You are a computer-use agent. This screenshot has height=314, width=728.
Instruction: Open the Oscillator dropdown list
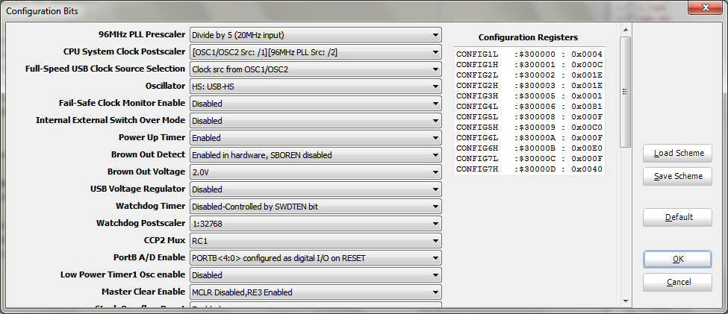point(315,87)
